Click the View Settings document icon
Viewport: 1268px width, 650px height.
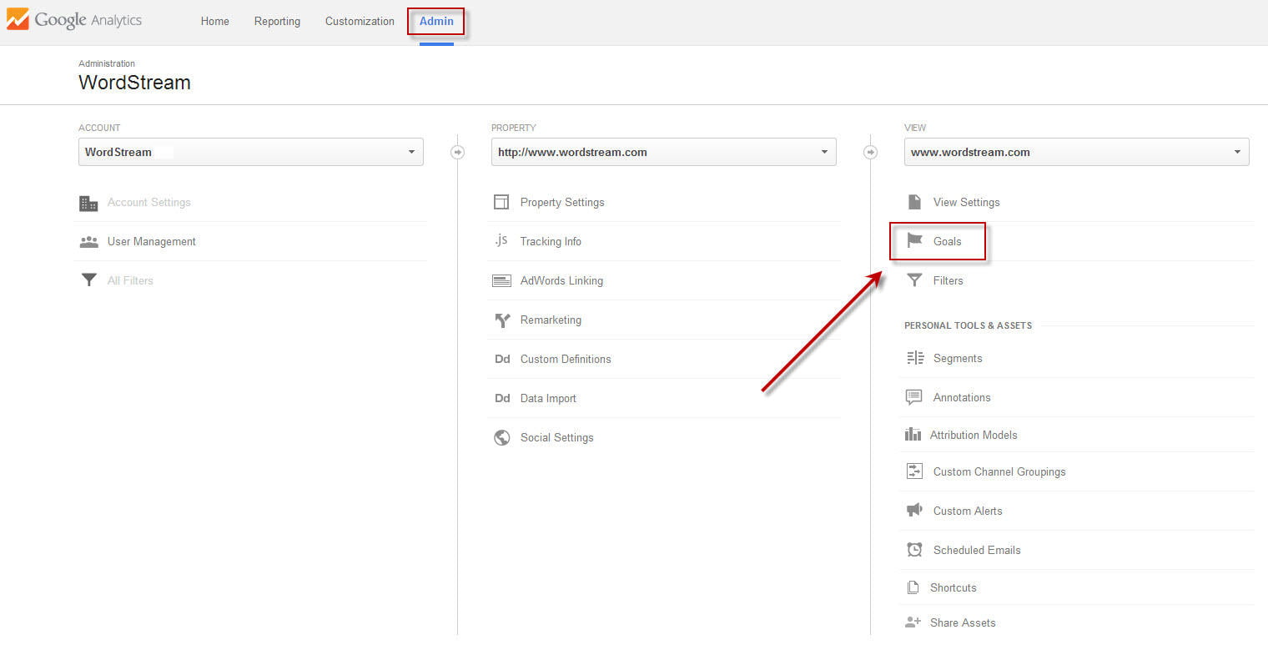pos(914,203)
